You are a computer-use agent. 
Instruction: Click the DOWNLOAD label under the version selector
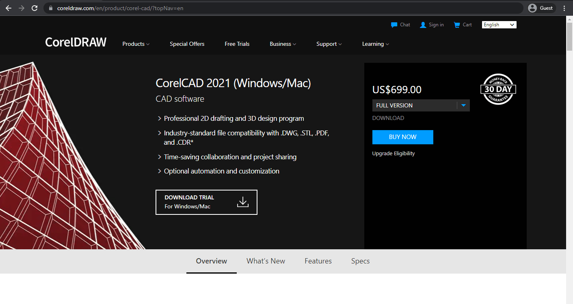[x=388, y=118]
